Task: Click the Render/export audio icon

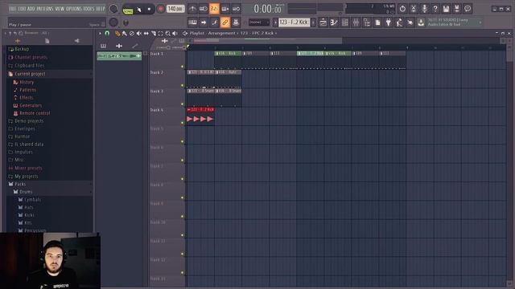Action: [457, 9]
